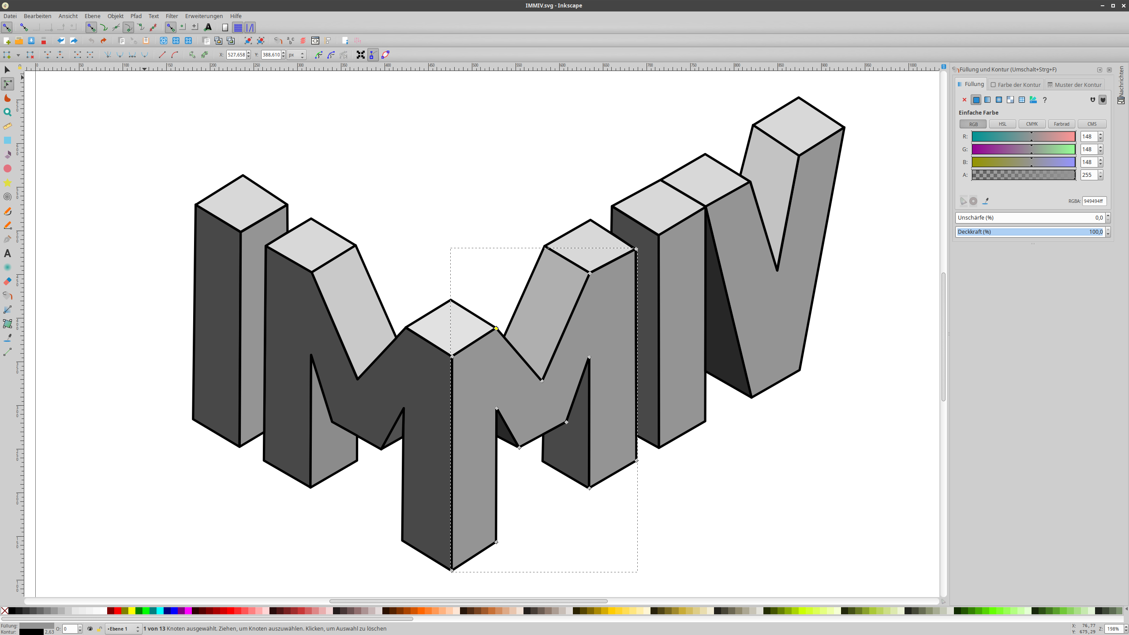1129x635 pixels.
Task: Click the Farbrad button
Action: [x=1061, y=124]
